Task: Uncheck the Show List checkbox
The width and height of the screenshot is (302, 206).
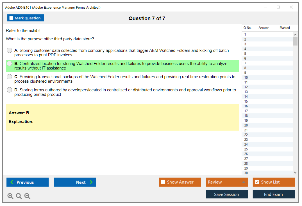Action: (x=257, y=182)
